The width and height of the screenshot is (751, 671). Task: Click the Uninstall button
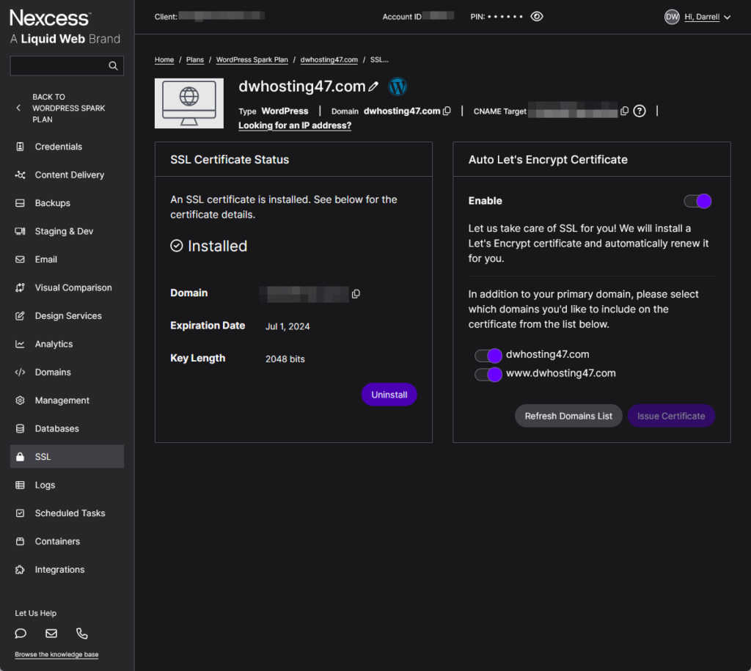[389, 395]
